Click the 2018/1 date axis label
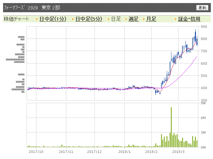 (124, 152)
